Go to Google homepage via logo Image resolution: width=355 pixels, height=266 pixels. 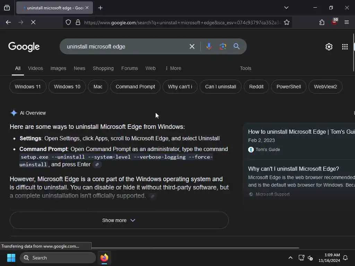pos(24,47)
